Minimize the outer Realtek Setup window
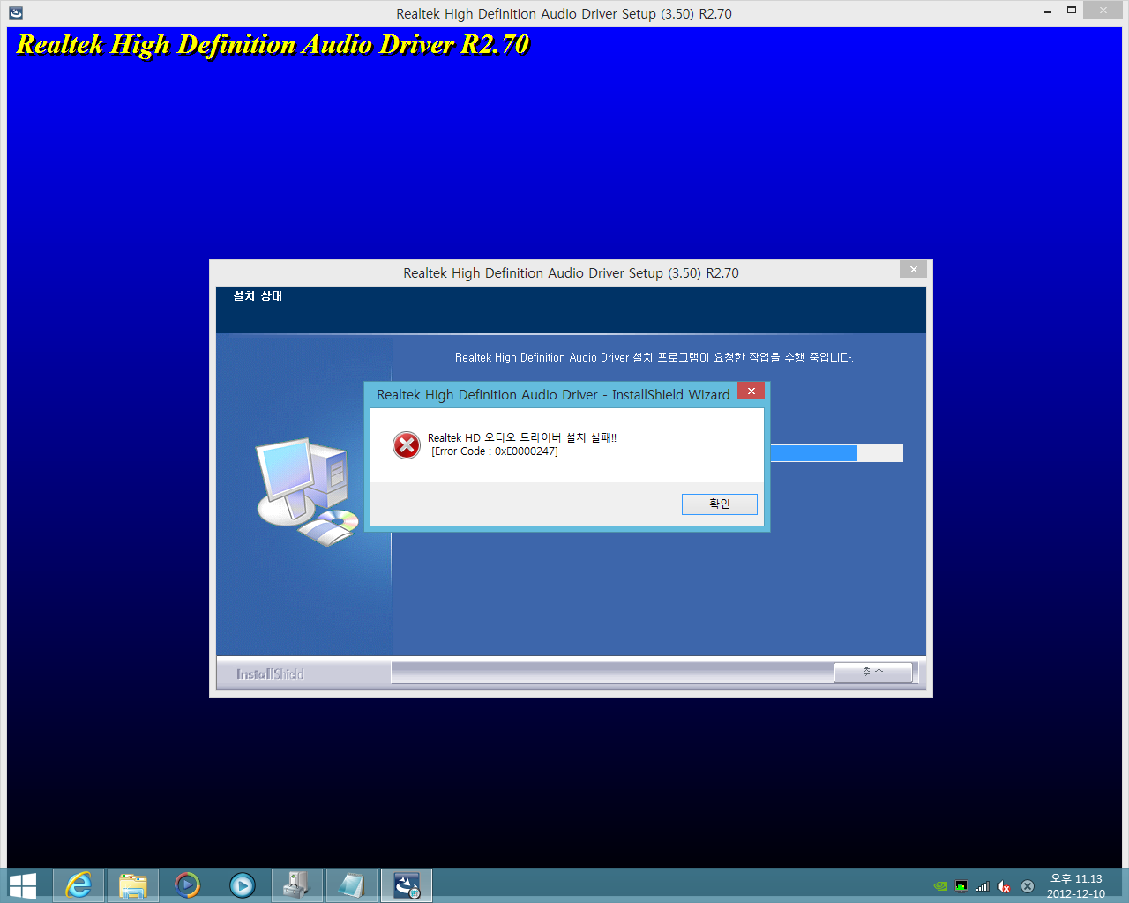 point(1047,11)
